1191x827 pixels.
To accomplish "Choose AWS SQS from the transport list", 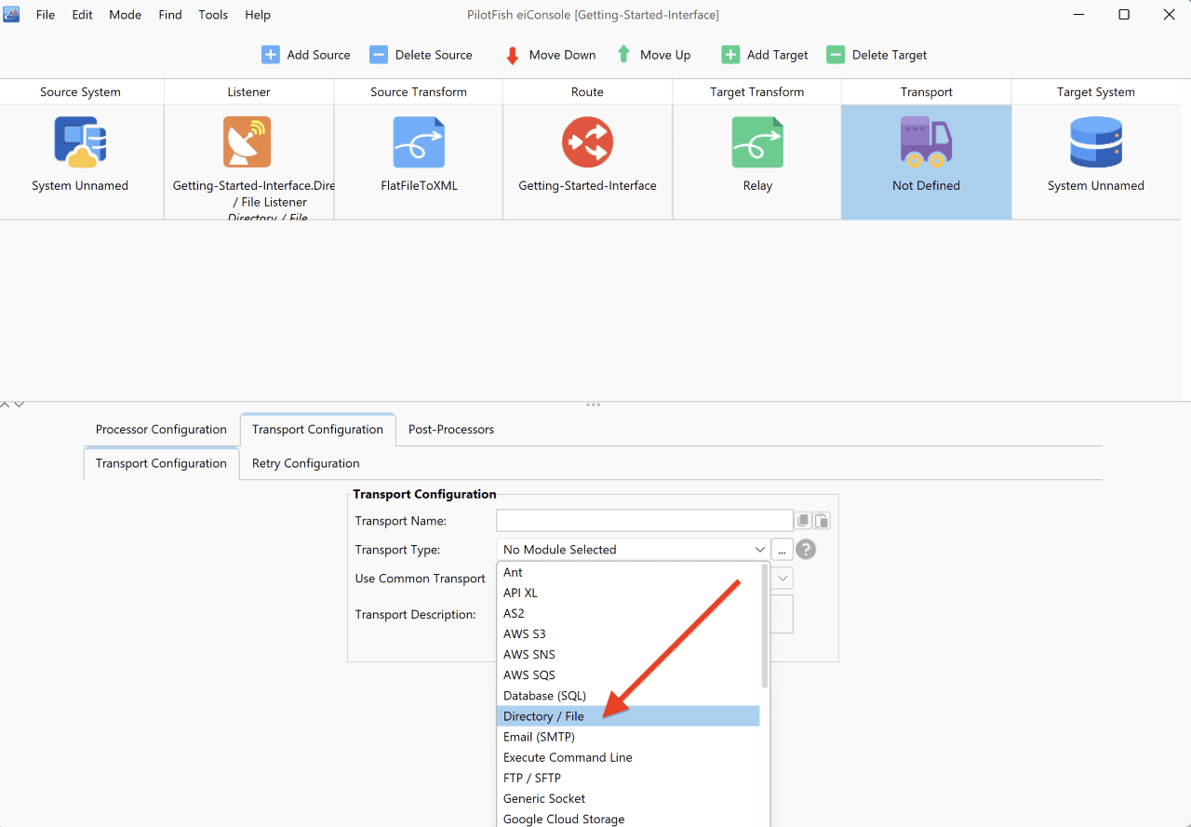I will coord(628,674).
